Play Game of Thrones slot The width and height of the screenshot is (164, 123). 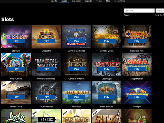click(x=76, y=69)
